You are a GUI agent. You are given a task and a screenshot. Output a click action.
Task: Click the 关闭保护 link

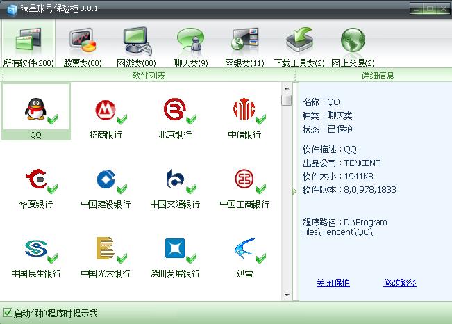point(333,283)
